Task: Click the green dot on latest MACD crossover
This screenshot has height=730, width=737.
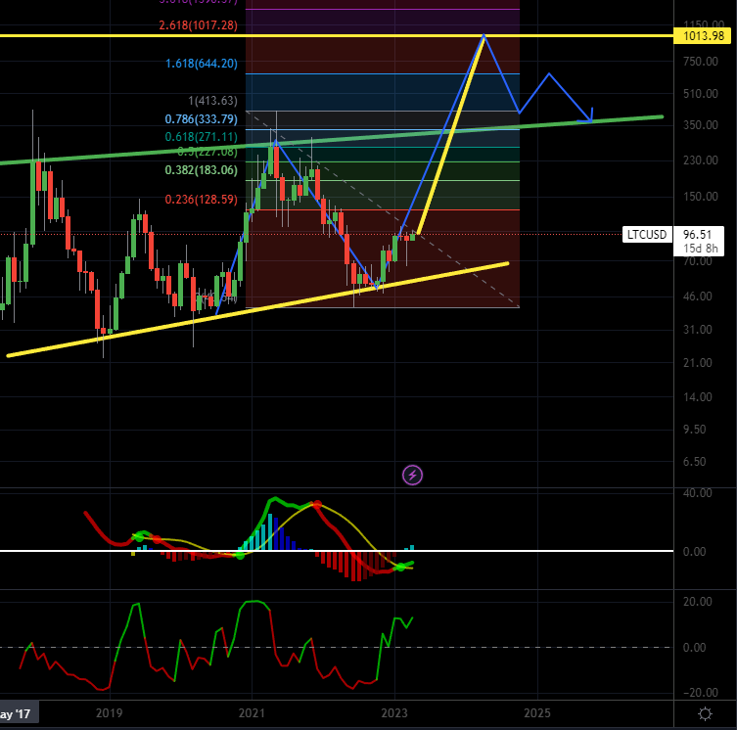Action: pos(400,568)
